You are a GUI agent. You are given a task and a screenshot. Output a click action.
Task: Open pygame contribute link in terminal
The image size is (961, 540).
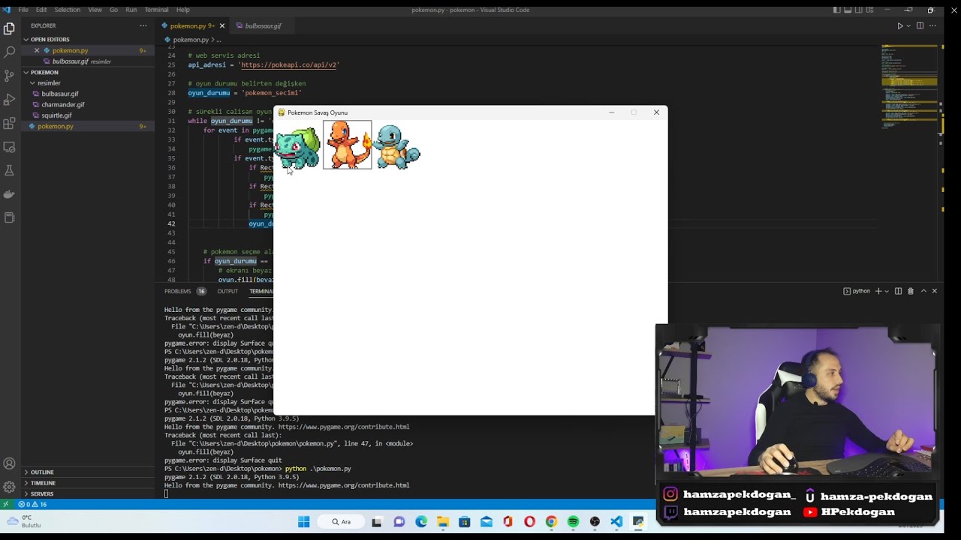(344, 485)
